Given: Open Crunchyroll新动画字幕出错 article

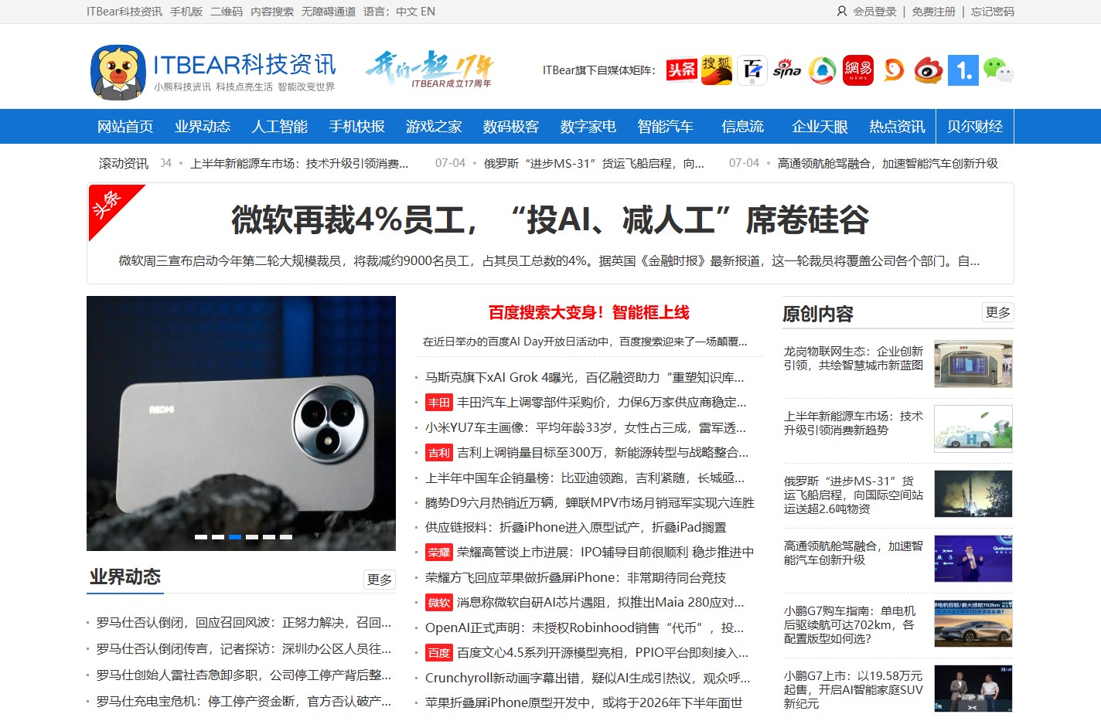Looking at the screenshot, I should (x=588, y=678).
